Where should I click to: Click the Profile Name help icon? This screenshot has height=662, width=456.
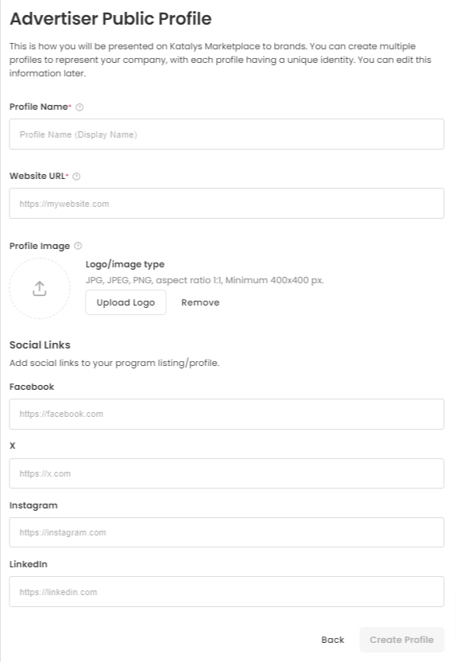point(79,107)
